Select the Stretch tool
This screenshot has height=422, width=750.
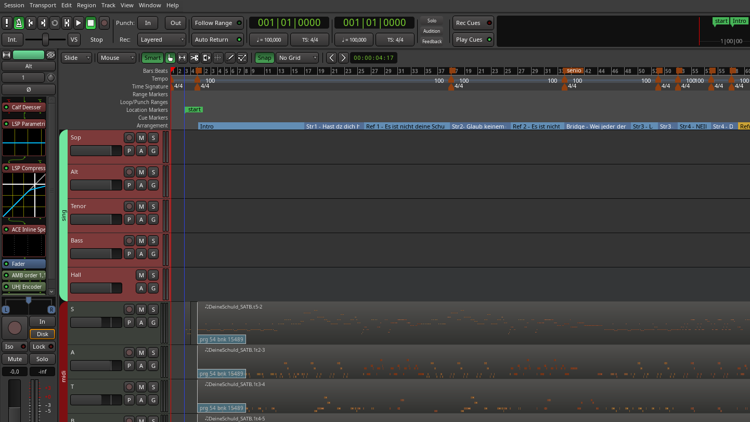(218, 58)
